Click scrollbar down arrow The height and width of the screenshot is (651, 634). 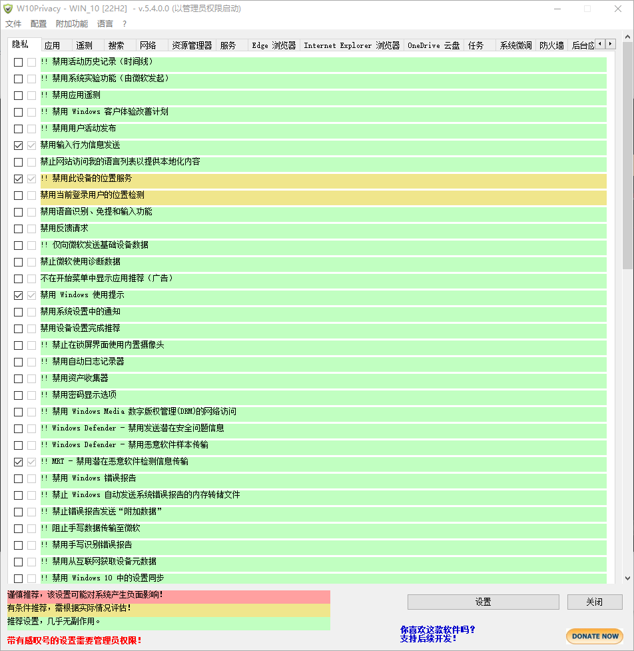pos(627,578)
